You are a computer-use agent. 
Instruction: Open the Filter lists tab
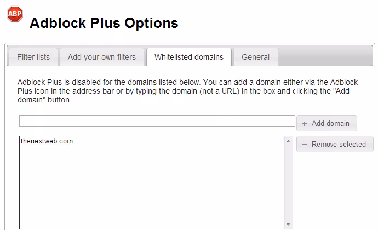[x=33, y=57]
